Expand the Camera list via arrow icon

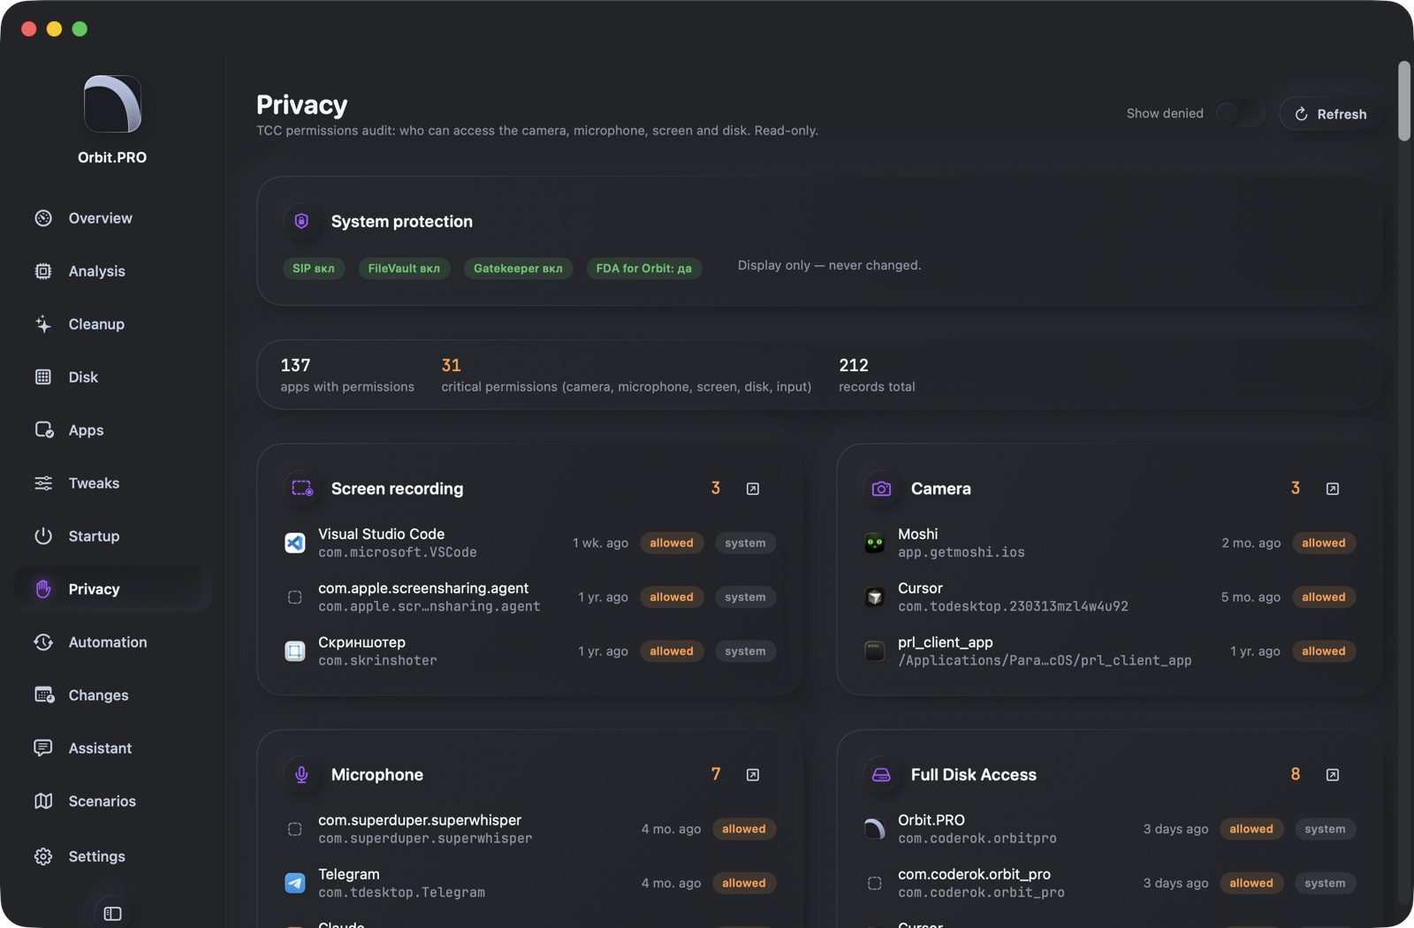pos(1333,489)
